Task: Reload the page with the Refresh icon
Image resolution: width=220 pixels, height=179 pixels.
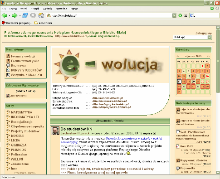Action: 25,15
